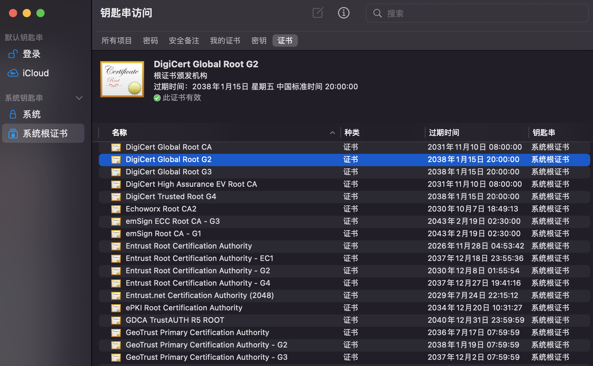Click the lock icon beside 系统
593x366 pixels.
pos(13,114)
